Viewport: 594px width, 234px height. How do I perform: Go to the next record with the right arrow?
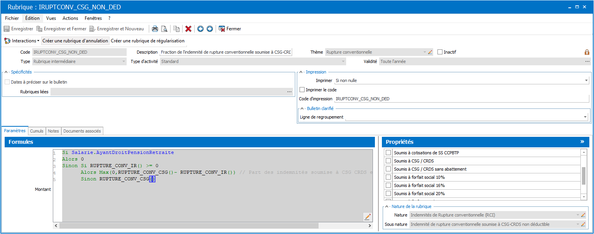click(x=210, y=29)
